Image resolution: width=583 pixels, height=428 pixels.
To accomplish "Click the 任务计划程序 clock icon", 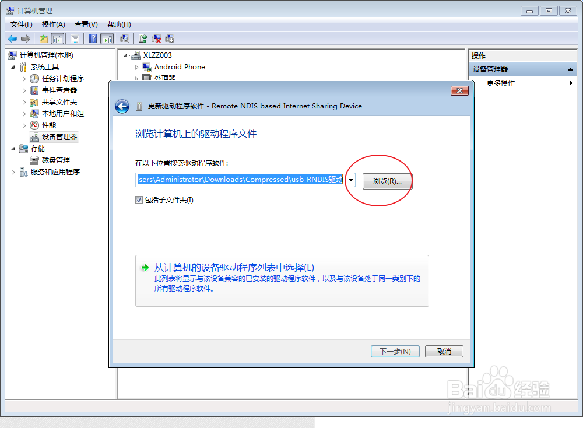I will pyautogui.click(x=34, y=79).
